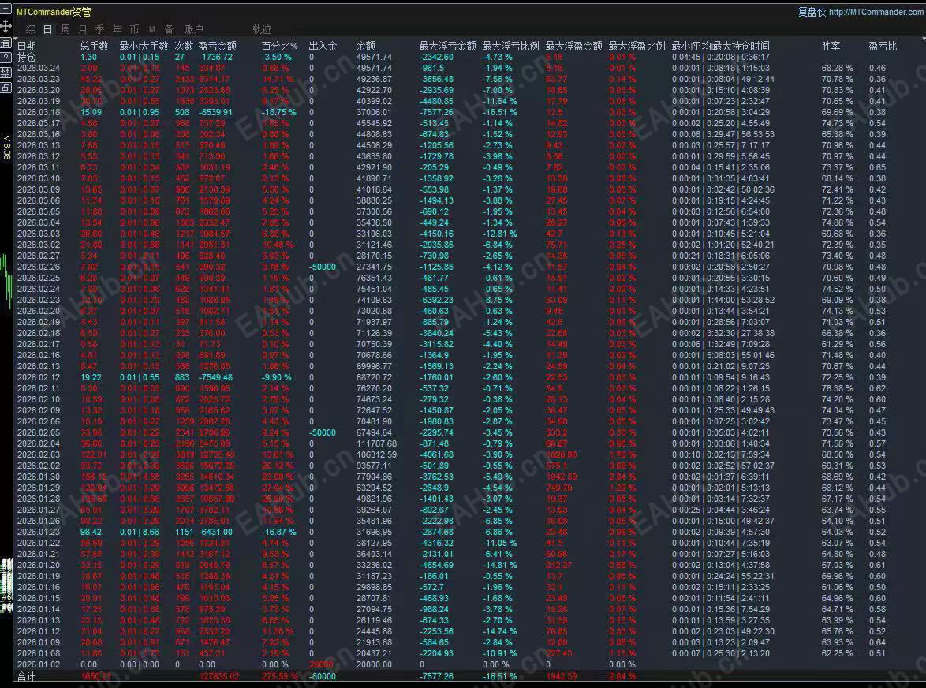
Task: Click win rate 76.38 %
Action: [x=838, y=389]
